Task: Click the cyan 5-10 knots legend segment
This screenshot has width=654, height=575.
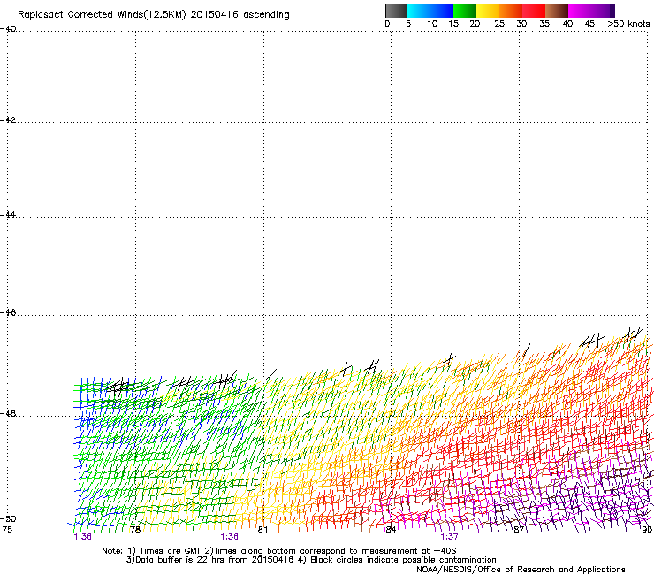Action: [419, 11]
